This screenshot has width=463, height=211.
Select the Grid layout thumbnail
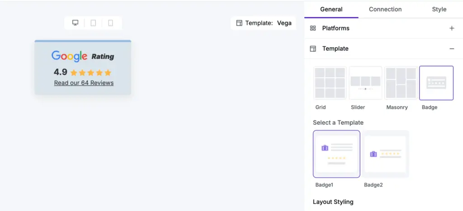point(330,83)
